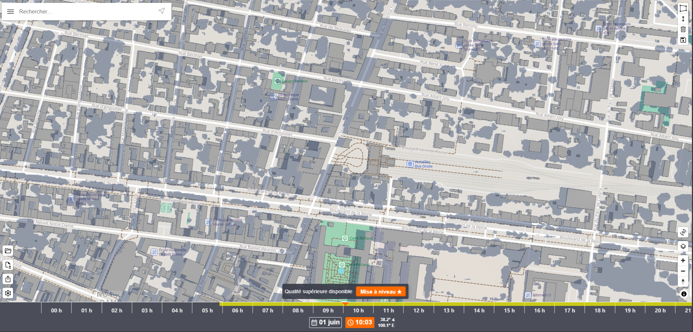Open the hamburger main menu
Image resolution: width=693 pixels, height=332 pixels.
click(x=11, y=12)
